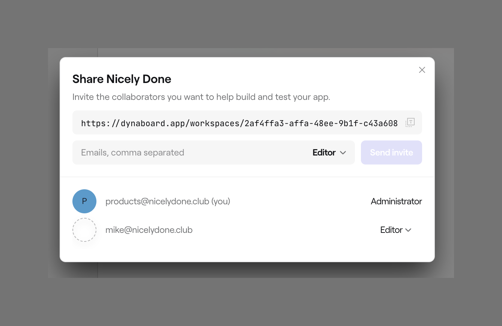This screenshot has width=502, height=326.
Task: Click the invite collaborators description text
Action: [201, 97]
